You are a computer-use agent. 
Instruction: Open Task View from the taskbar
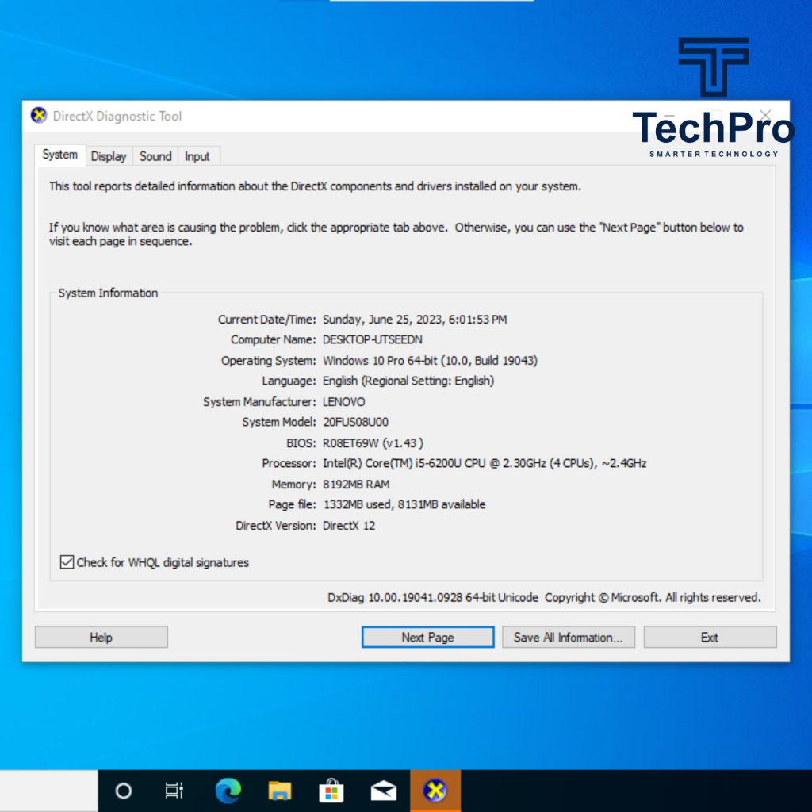coord(174,791)
